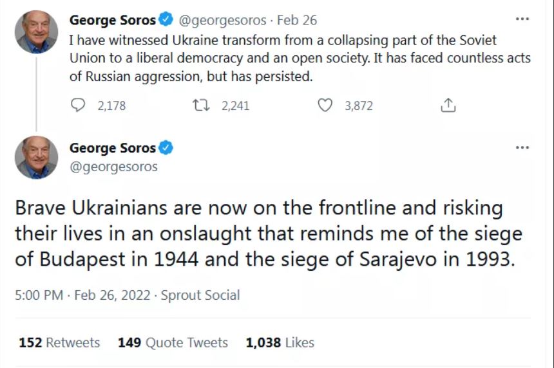Viewport: 554px width, 368px height.
Task: Open the 5:00 PM timestamp link
Action: (39, 295)
